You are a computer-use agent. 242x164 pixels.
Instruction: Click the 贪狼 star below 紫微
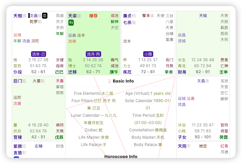[x=18, y=153]
